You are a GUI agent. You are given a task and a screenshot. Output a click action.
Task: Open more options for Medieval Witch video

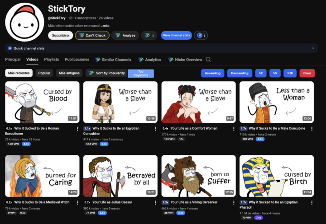click(x=77, y=203)
